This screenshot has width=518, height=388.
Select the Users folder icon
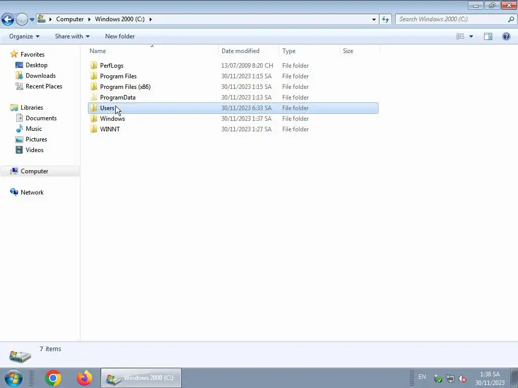tap(94, 108)
